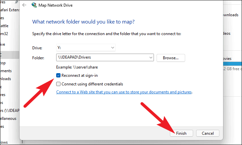Select the \\IDEAPAD network drive sidebar entry
242x145 pixels.
click(10, 110)
